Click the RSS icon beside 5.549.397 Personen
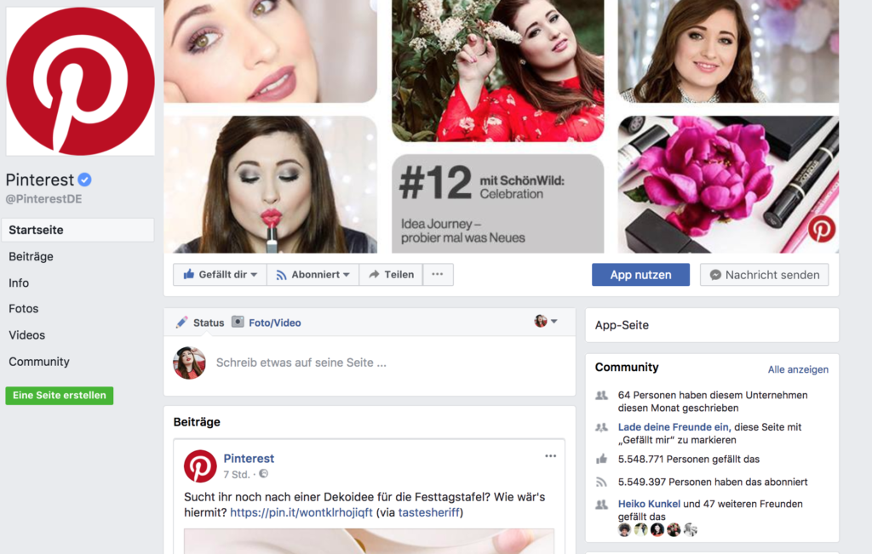872x554 pixels. [x=602, y=482]
